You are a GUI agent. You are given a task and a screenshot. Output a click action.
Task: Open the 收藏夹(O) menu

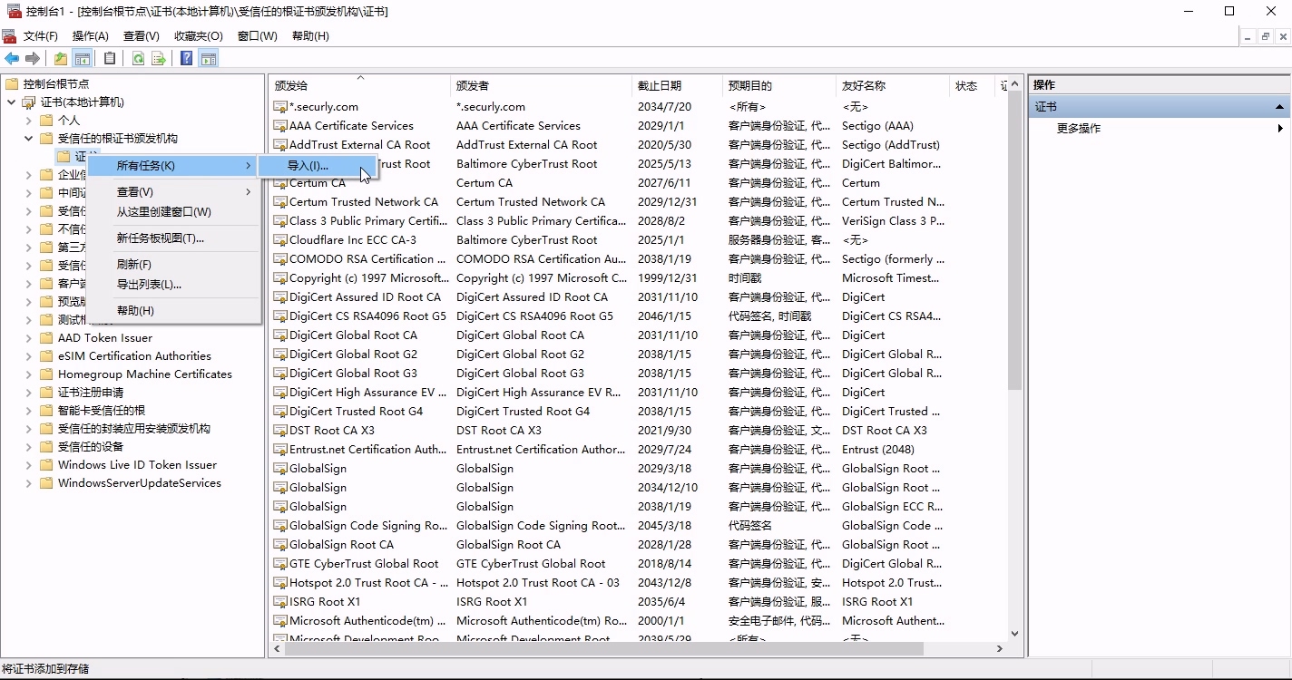click(198, 36)
